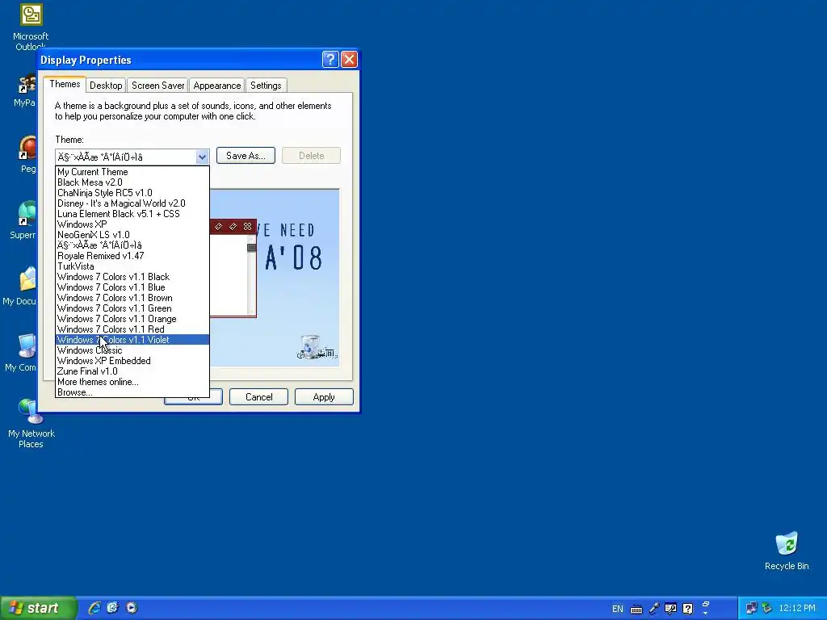
Task: Select Windows XP Embedded theme
Action: pos(132,361)
